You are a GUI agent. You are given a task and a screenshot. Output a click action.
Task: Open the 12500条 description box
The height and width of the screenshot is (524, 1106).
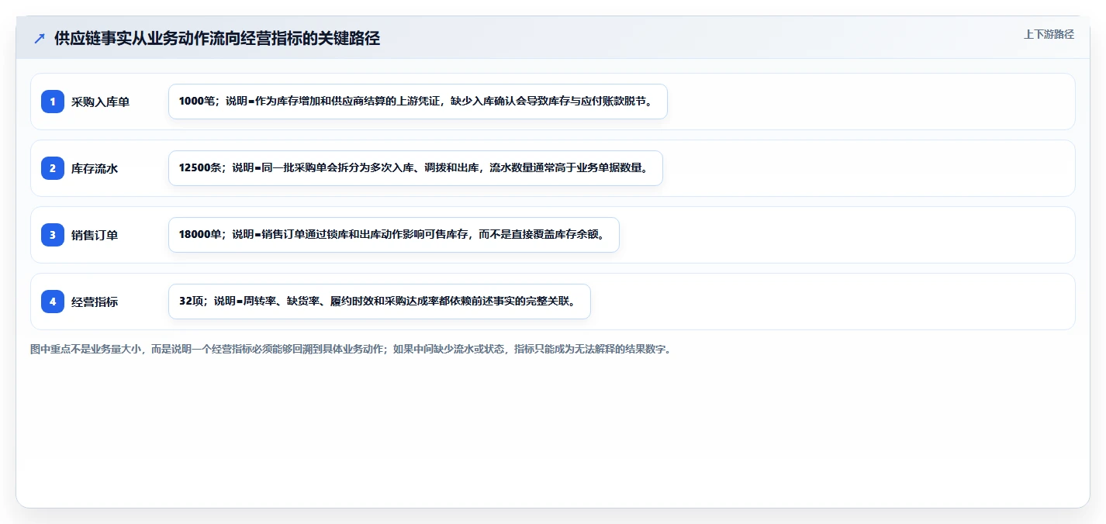coord(416,168)
